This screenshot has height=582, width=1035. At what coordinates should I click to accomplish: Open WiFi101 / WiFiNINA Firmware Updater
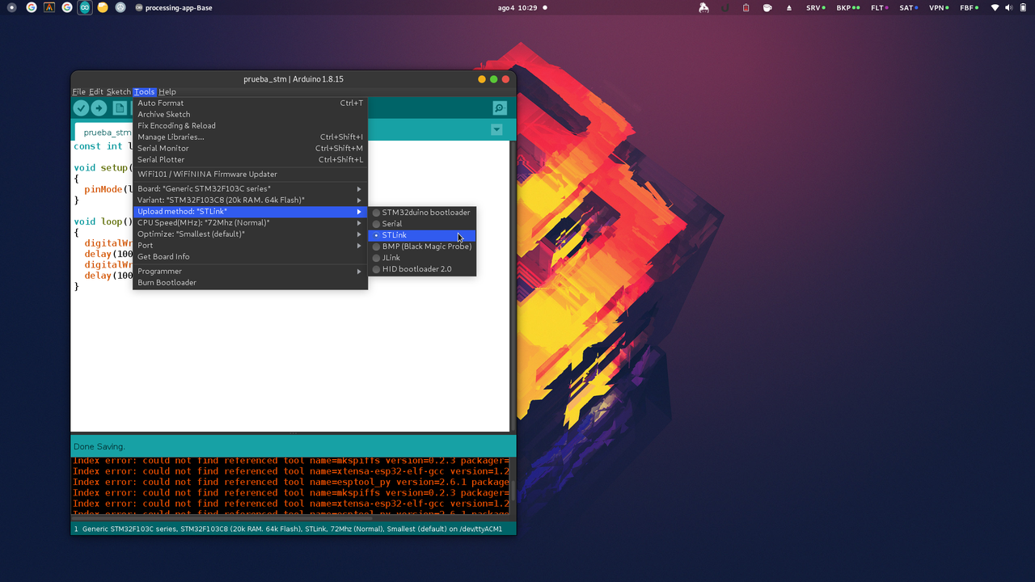click(250, 175)
